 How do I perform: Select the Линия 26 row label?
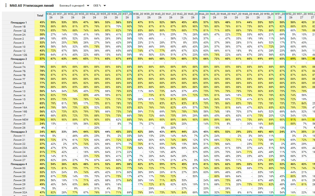19,128
